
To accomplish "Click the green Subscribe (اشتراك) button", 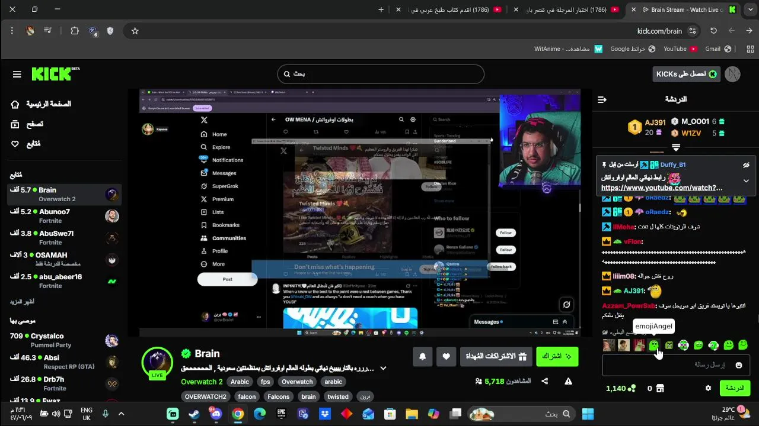I will pos(557,356).
